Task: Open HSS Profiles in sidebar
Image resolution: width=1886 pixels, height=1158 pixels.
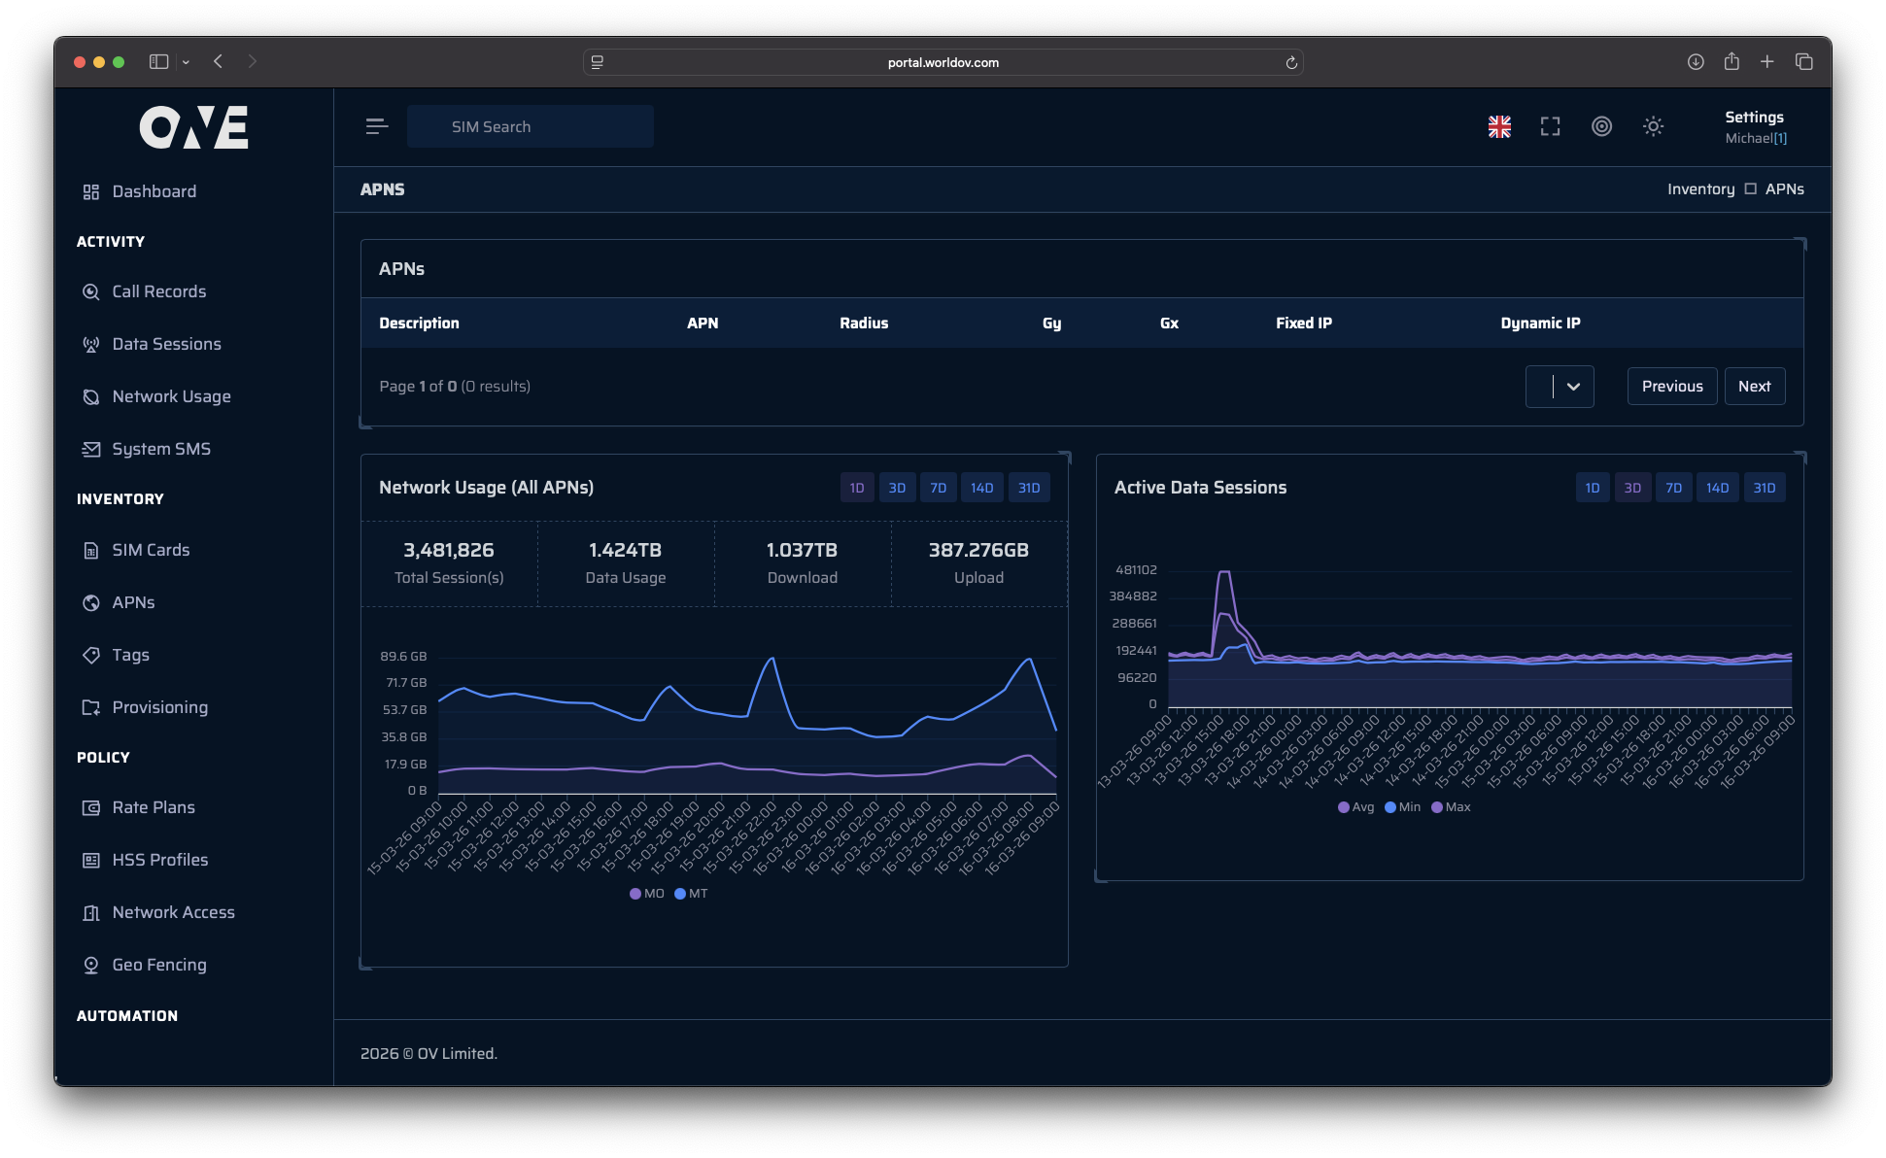Action: (x=159, y=860)
